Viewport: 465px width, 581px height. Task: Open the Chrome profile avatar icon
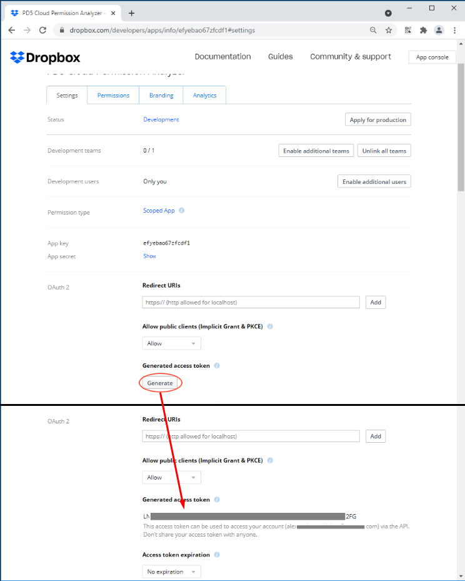[x=439, y=30]
